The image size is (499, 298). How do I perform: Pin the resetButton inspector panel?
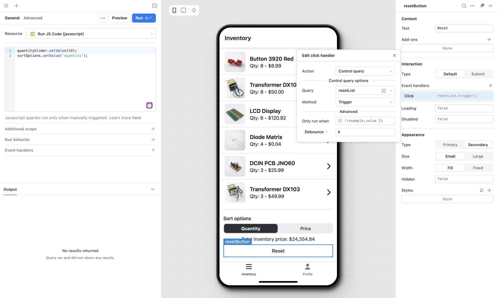point(482,6)
